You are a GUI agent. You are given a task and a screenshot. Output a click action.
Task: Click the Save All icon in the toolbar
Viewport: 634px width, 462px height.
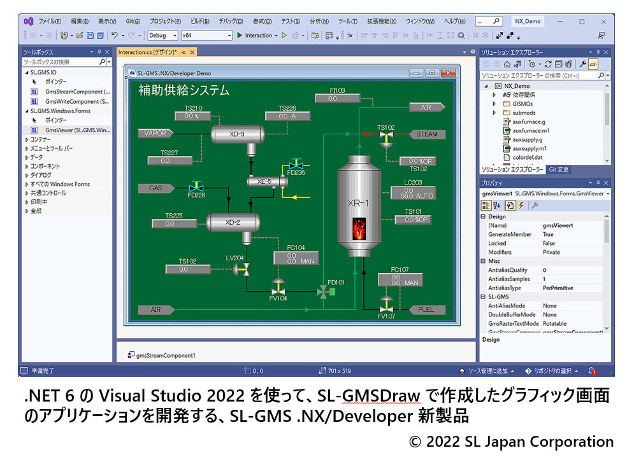100,36
